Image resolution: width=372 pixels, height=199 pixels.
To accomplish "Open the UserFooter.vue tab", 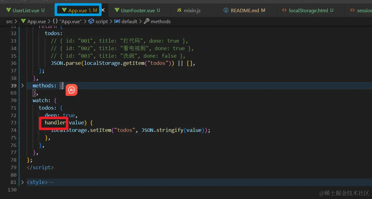I will [137, 10].
